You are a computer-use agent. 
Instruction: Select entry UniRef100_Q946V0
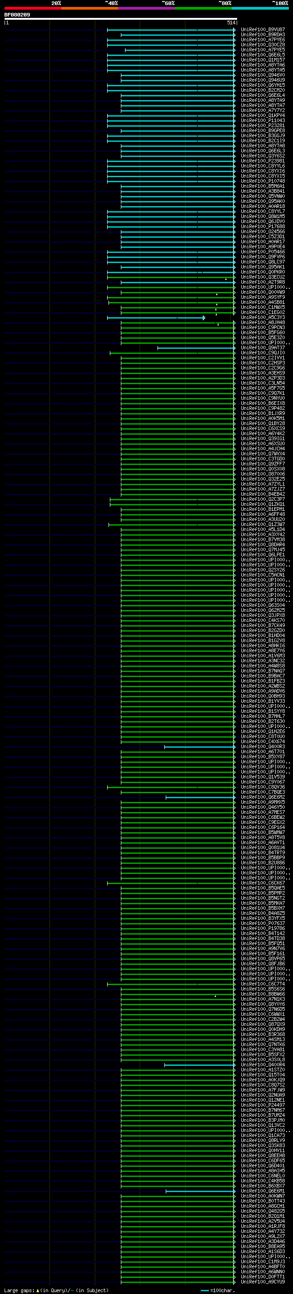click(x=263, y=75)
